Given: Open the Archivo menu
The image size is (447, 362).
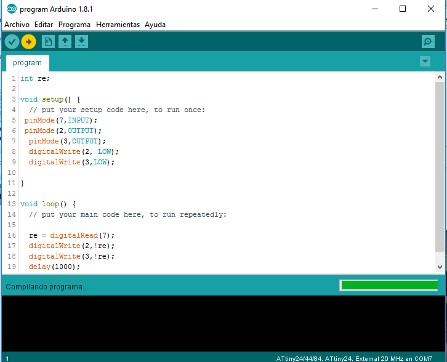Looking at the screenshot, I should (x=17, y=25).
